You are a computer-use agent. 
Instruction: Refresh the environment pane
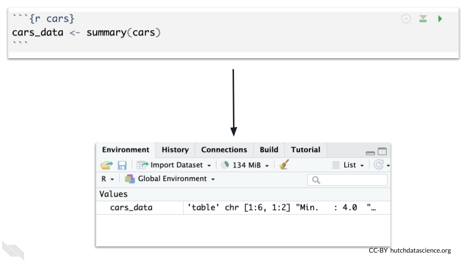pos(378,165)
